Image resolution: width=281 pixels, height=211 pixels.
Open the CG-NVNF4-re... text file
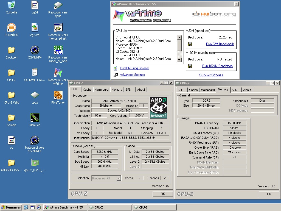(x=35, y=73)
